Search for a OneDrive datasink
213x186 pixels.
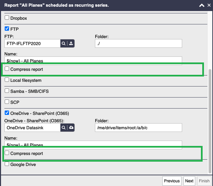pyautogui.click(x=63, y=128)
